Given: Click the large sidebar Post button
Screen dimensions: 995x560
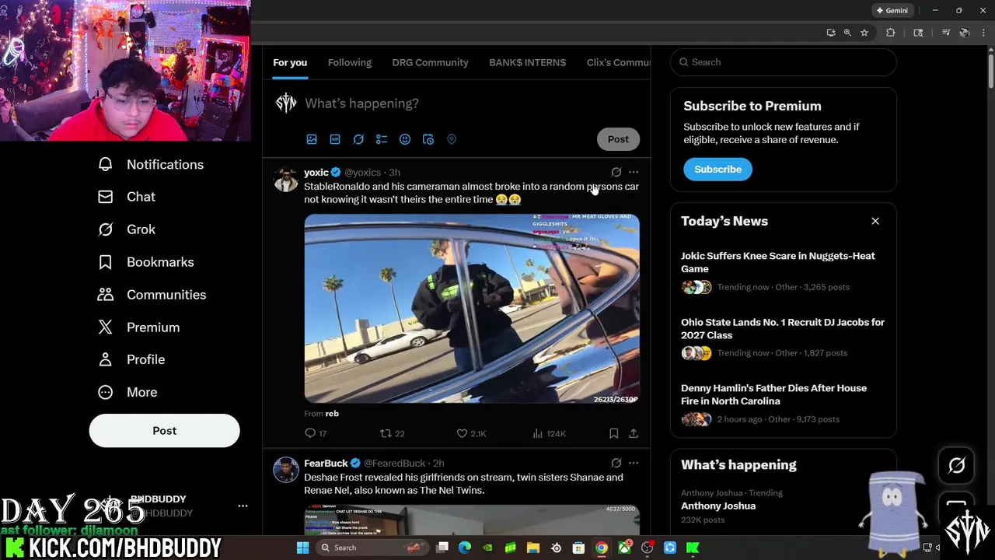Looking at the screenshot, I should pos(164,430).
